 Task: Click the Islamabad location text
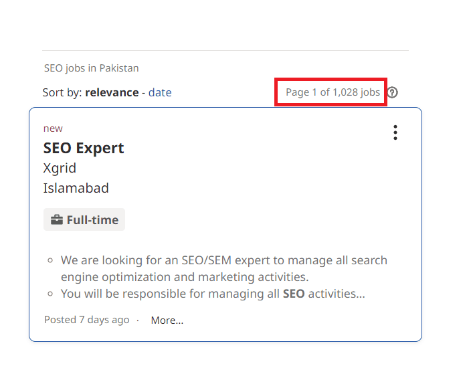[x=76, y=188]
